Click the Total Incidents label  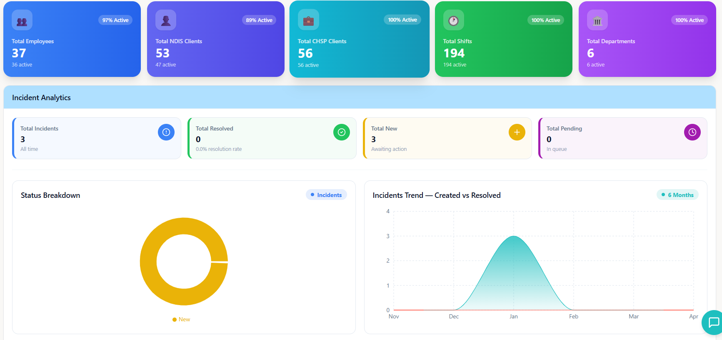(x=40, y=129)
